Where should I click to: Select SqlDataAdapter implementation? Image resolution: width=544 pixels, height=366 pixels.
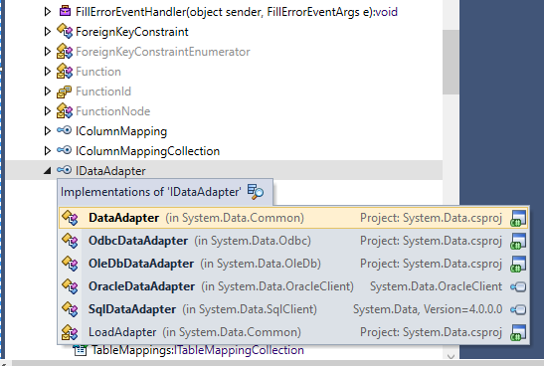pyautogui.click(x=293, y=309)
